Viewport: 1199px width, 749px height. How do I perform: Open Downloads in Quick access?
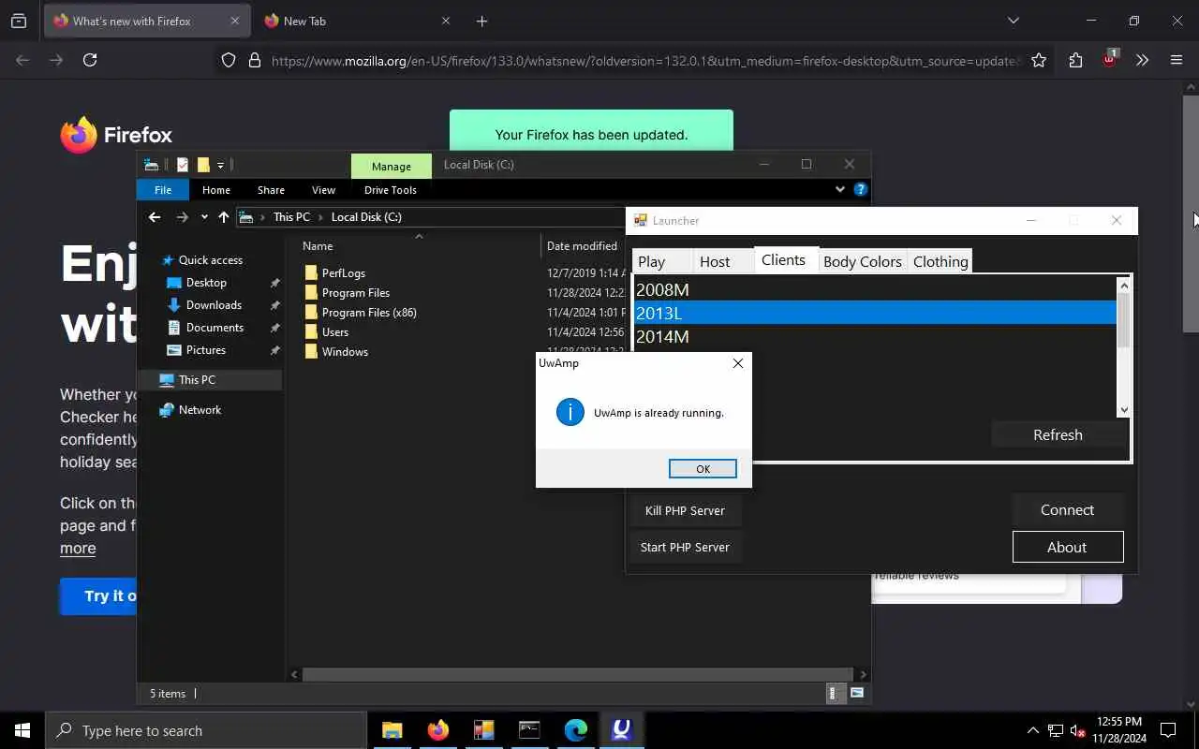coord(214,305)
